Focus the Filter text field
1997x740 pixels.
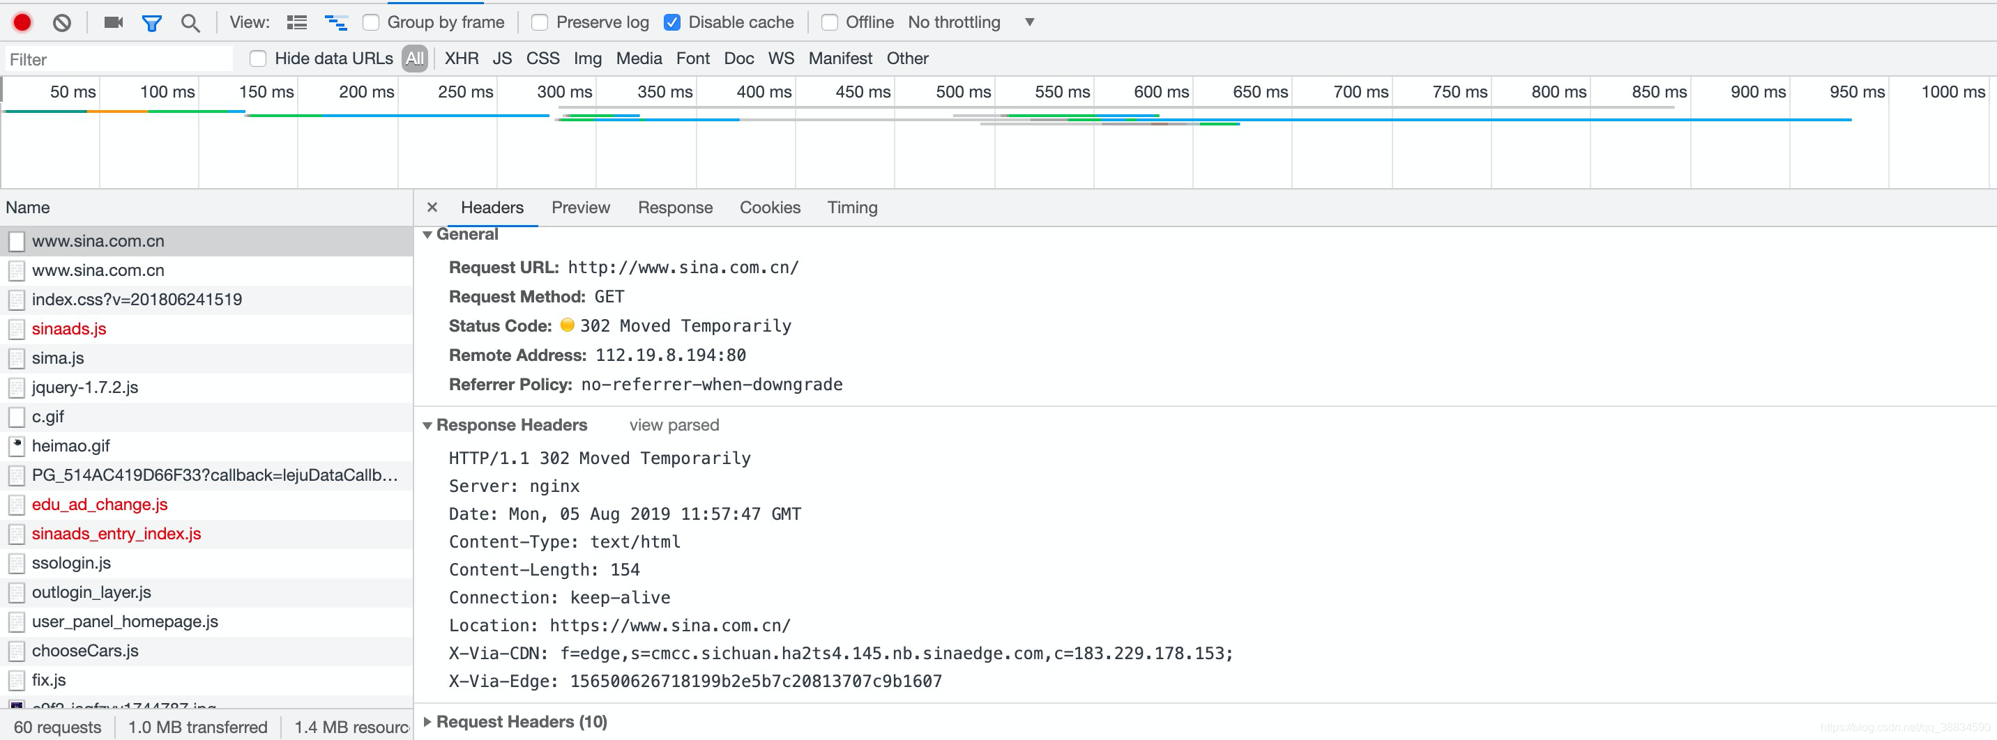pyautogui.click(x=119, y=60)
